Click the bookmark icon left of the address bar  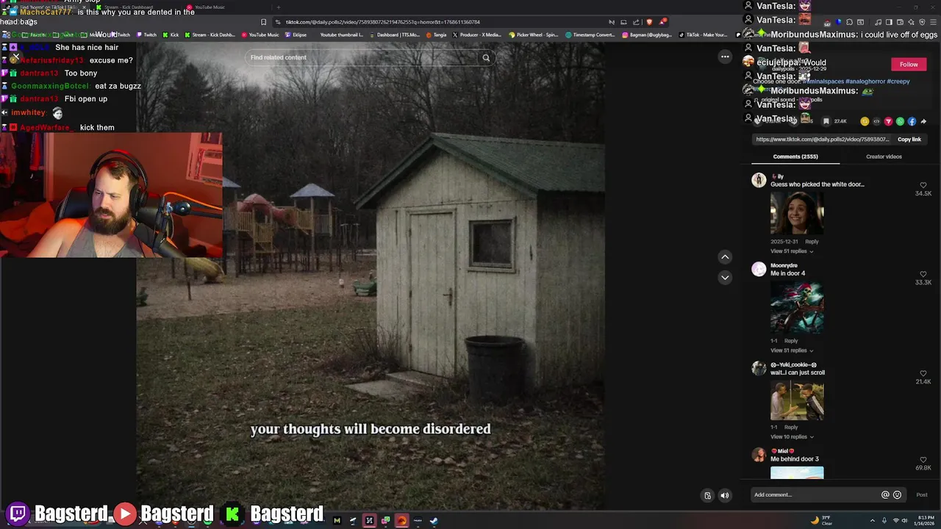(263, 22)
